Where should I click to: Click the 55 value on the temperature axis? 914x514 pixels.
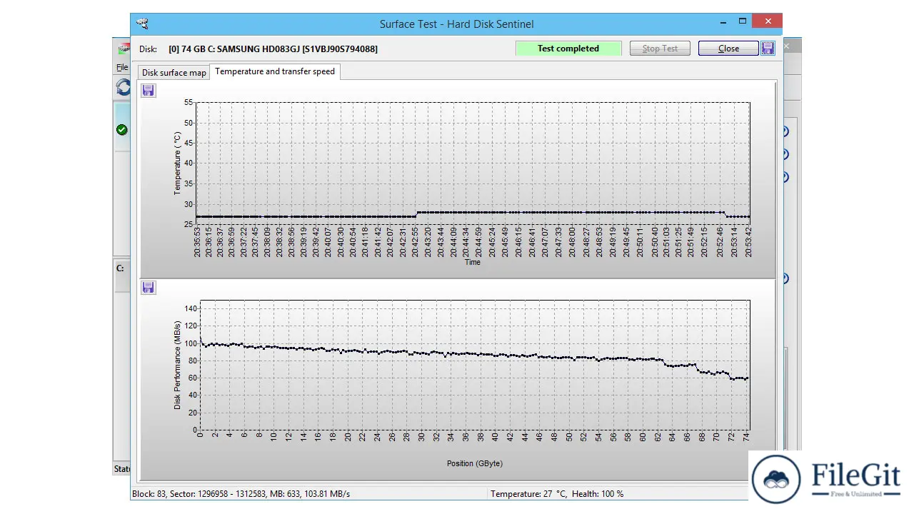point(189,102)
